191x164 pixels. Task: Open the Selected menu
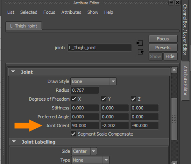coord(29,12)
